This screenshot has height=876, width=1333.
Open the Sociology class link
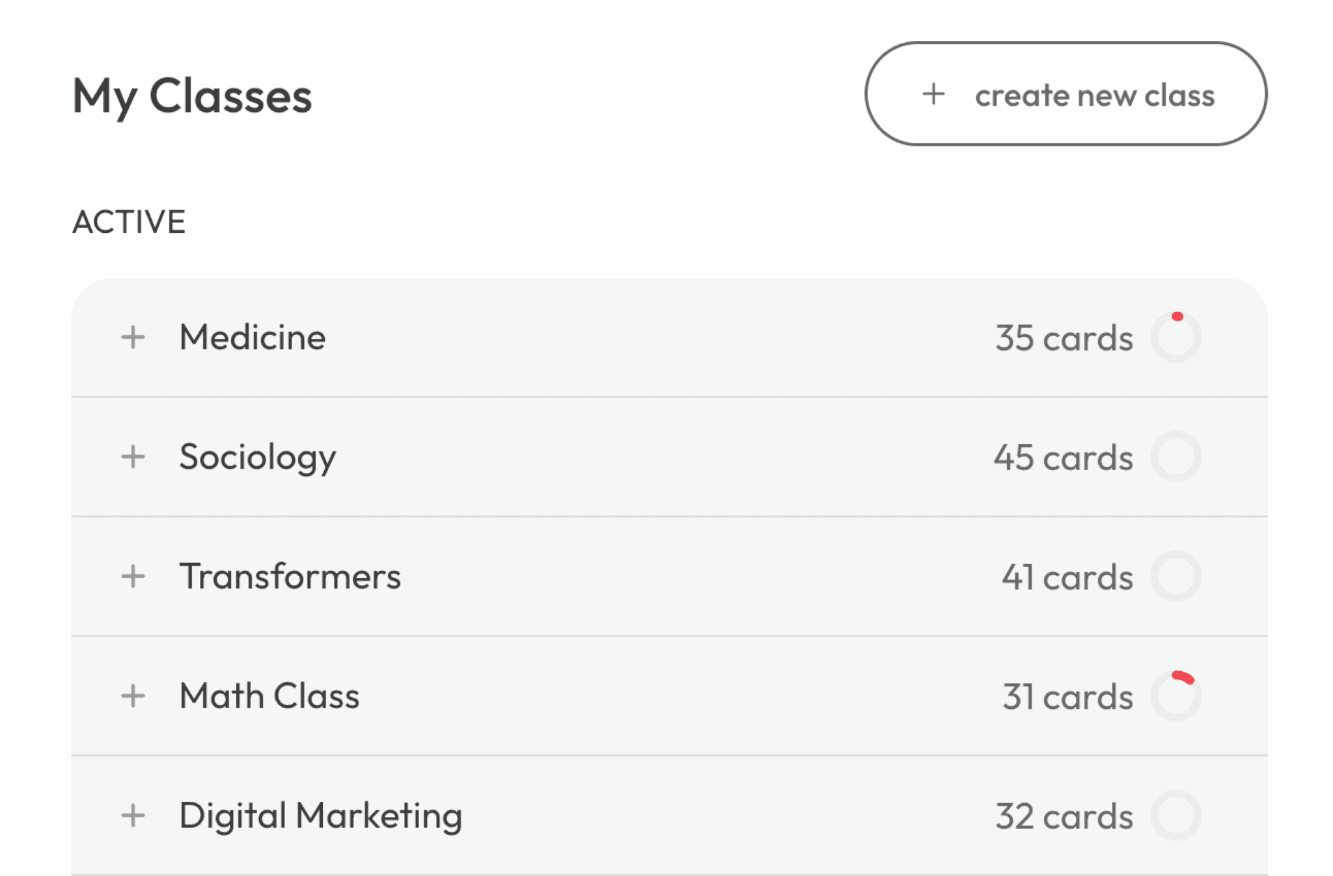(x=258, y=457)
